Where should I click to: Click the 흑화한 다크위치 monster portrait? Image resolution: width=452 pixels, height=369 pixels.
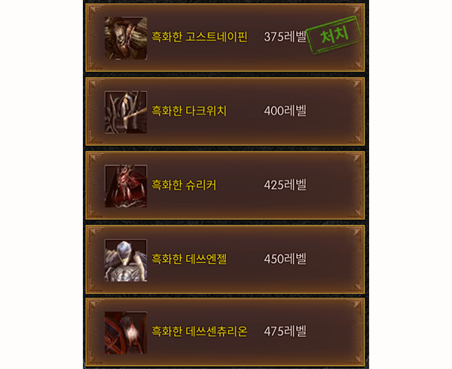pyautogui.click(x=126, y=112)
